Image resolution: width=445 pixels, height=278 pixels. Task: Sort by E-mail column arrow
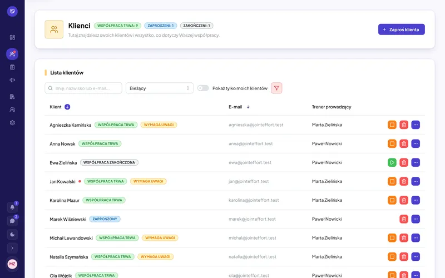[248, 107]
